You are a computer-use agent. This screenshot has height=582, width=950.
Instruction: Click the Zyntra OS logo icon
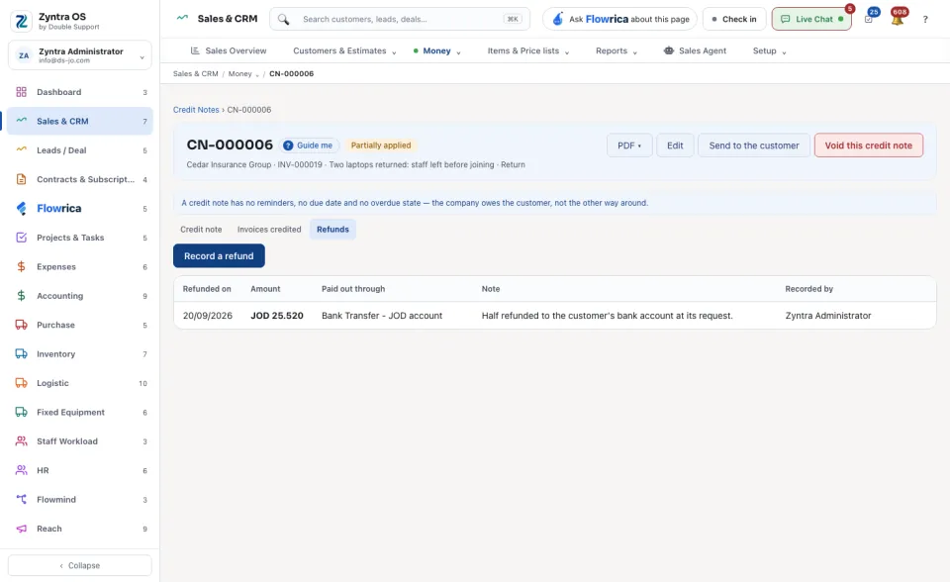[21, 21]
